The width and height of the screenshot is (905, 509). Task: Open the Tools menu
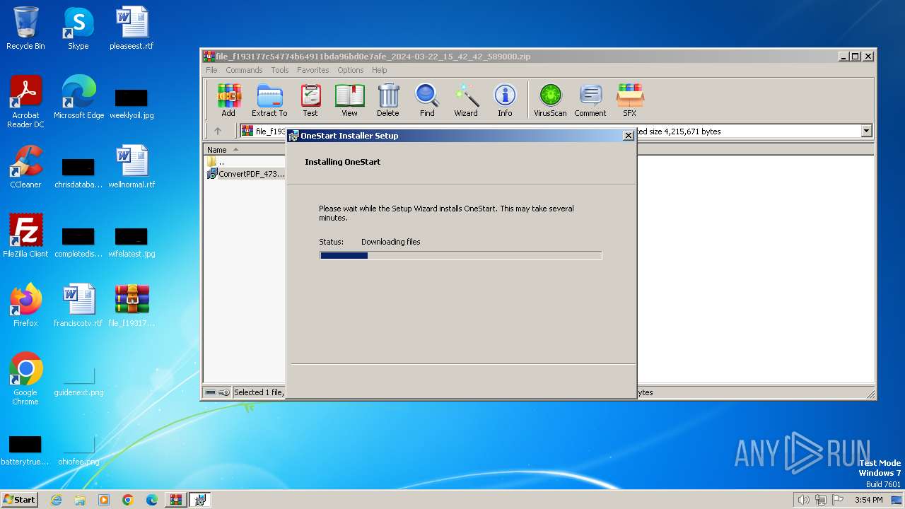click(280, 70)
